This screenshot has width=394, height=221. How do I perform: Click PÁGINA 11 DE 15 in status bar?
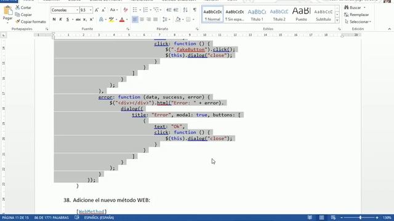(15, 218)
